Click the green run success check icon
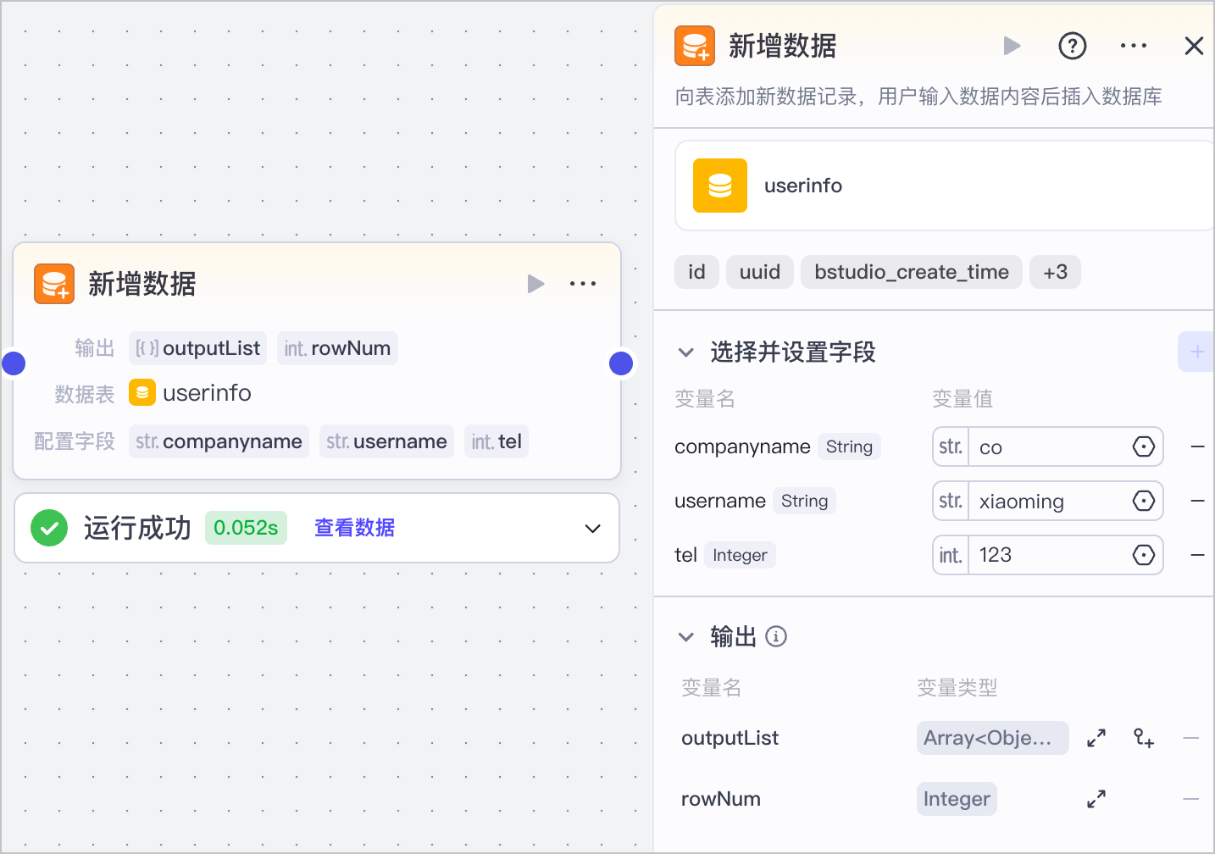The width and height of the screenshot is (1215, 854). point(49,528)
